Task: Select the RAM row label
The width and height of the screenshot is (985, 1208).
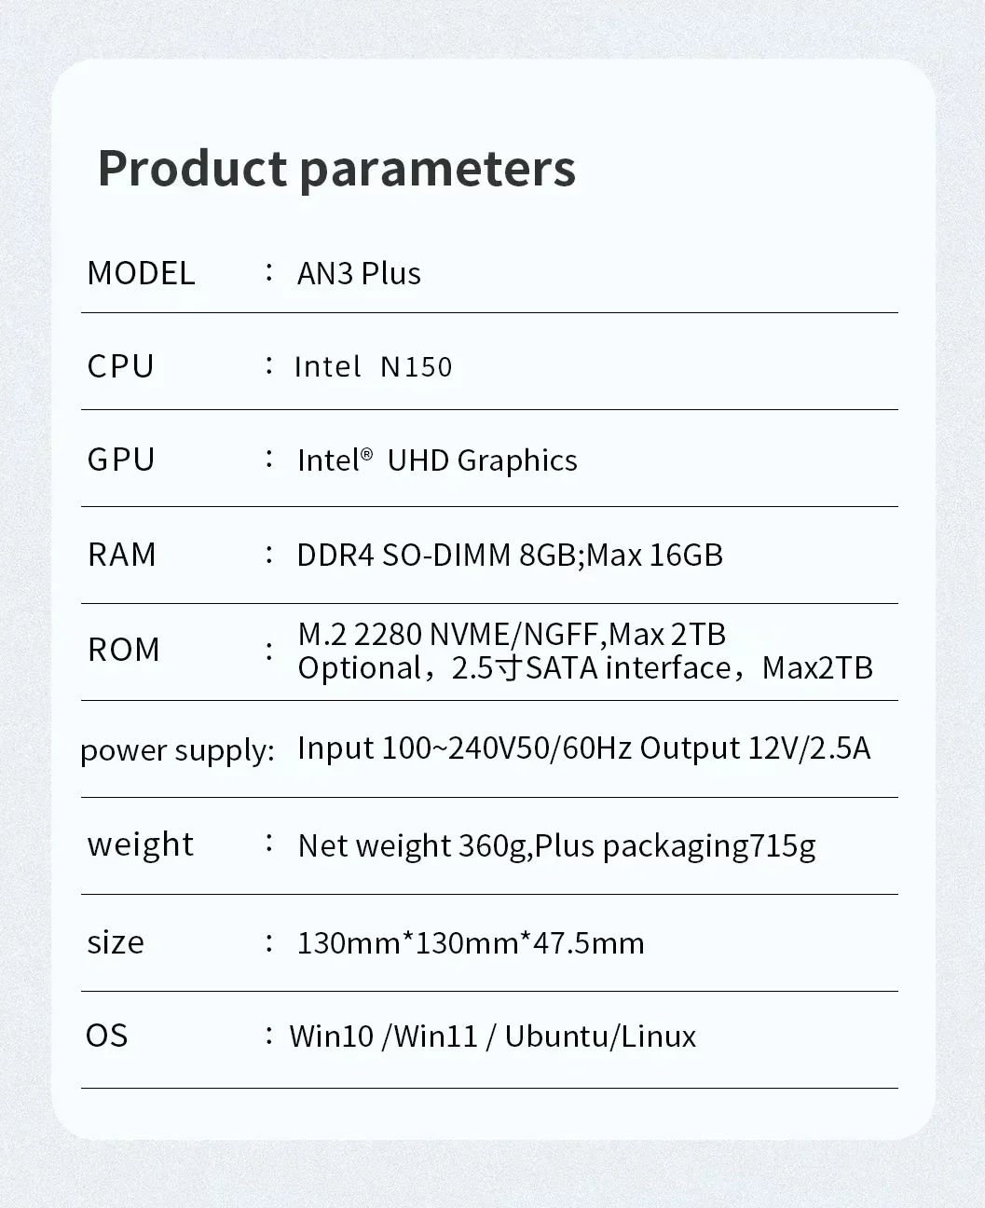Action: 122,555
